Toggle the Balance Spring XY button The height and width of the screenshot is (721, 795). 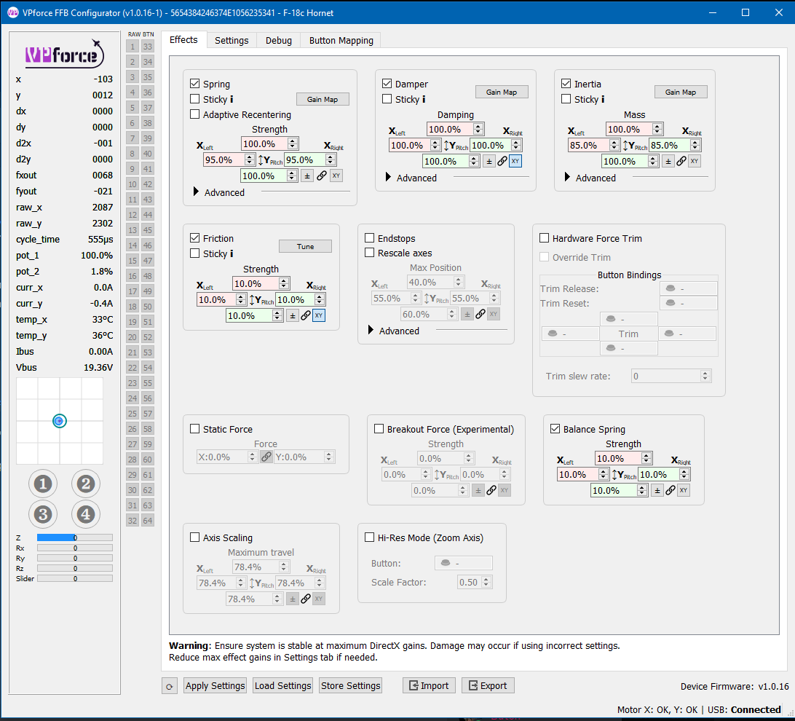[684, 490]
